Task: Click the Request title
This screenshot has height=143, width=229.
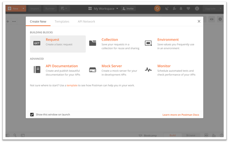Action: pos(53,40)
